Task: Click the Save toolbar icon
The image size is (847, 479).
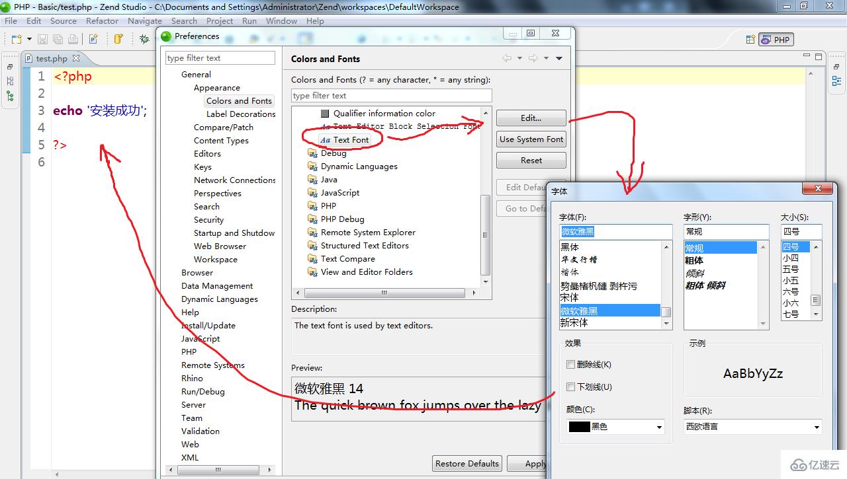Action: (x=42, y=40)
